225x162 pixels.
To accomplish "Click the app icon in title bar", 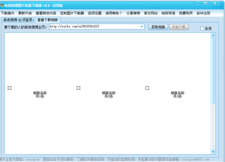I will coord(2,5).
